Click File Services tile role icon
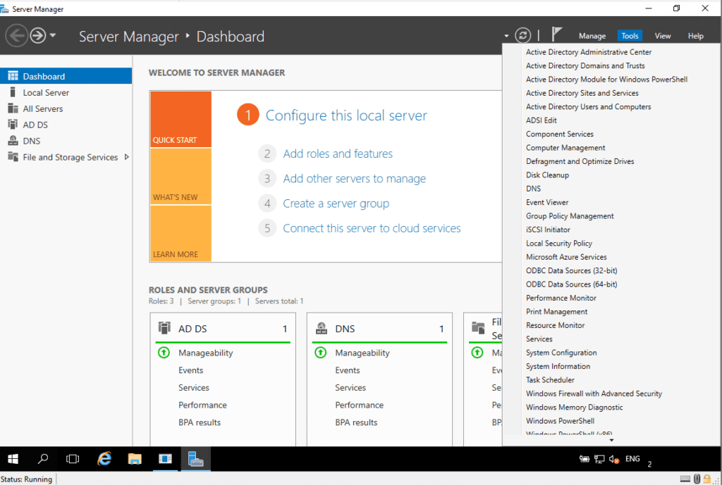The height and width of the screenshot is (485, 722). tap(478, 328)
